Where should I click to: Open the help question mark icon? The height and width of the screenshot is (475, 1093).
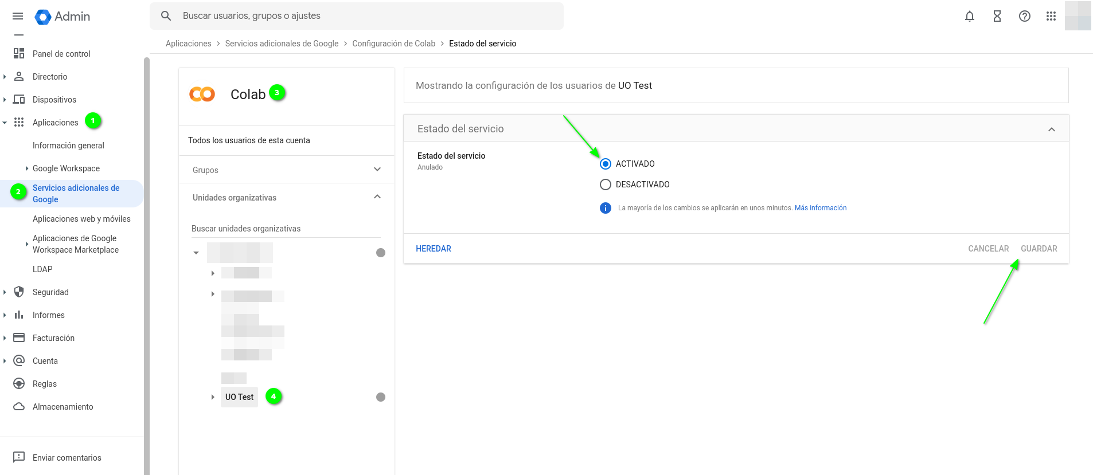[1025, 16]
